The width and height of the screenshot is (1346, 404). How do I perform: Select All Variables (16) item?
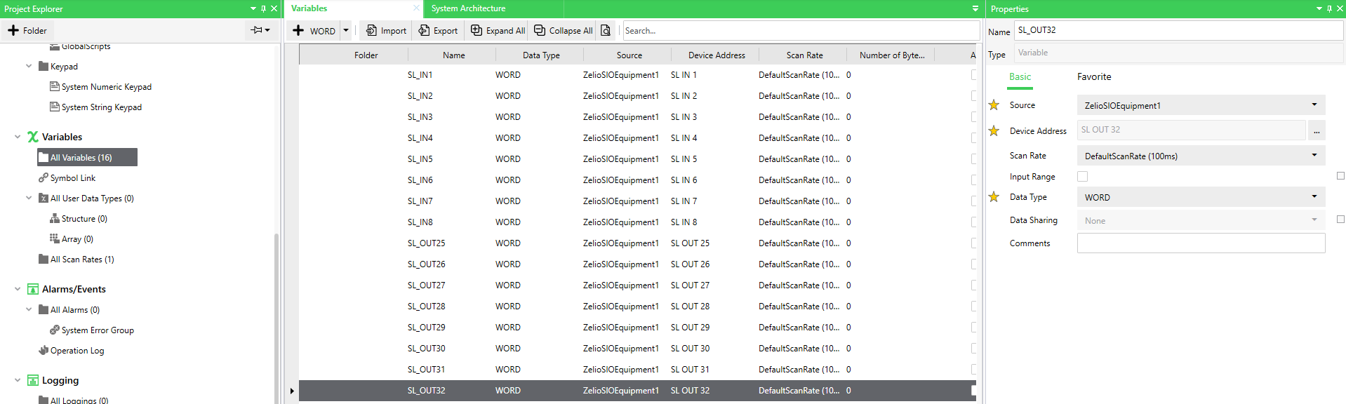point(87,157)
